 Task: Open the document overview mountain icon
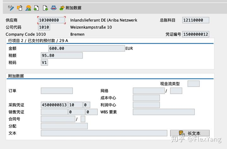pos(28,8)
